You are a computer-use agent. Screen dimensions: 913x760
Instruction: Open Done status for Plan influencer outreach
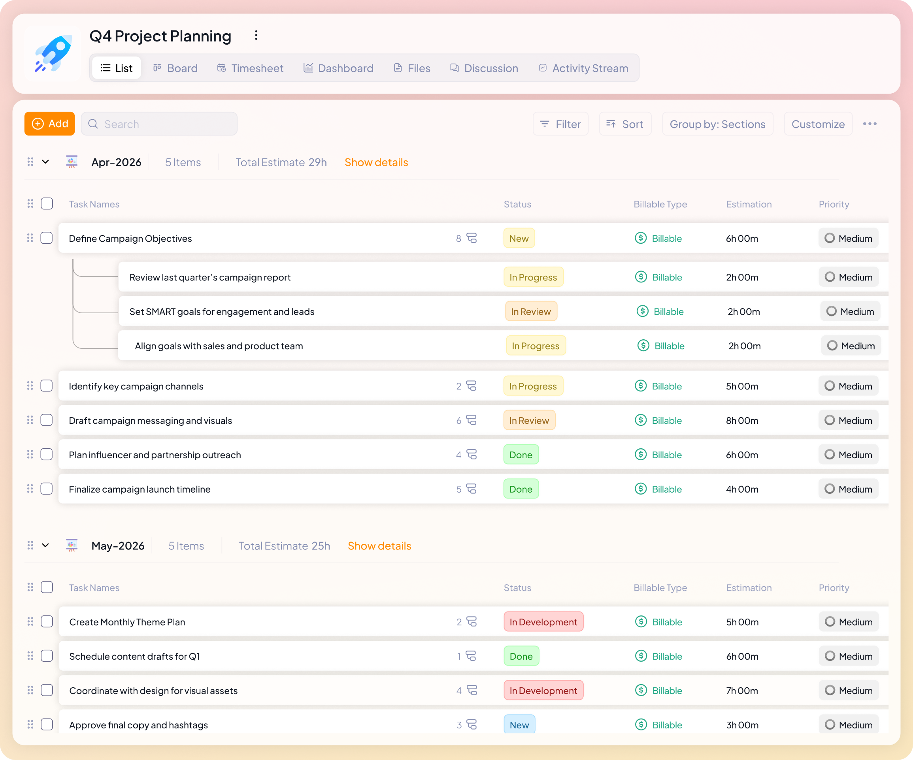(x=521, y=455)
